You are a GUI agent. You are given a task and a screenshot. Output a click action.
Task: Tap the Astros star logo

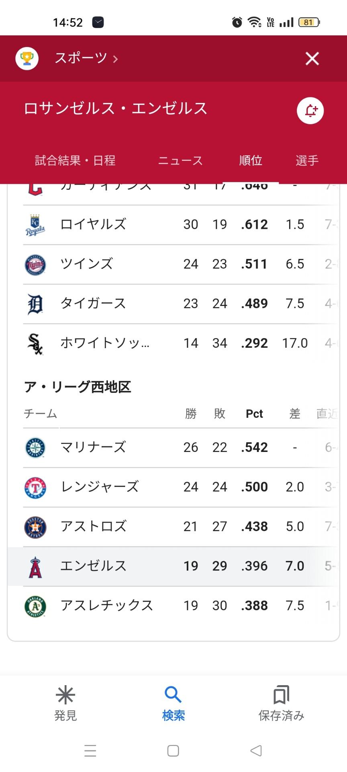click(x=35, y=527)
